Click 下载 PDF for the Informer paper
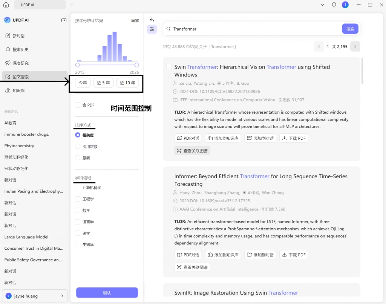 click(x=294, y=255)
